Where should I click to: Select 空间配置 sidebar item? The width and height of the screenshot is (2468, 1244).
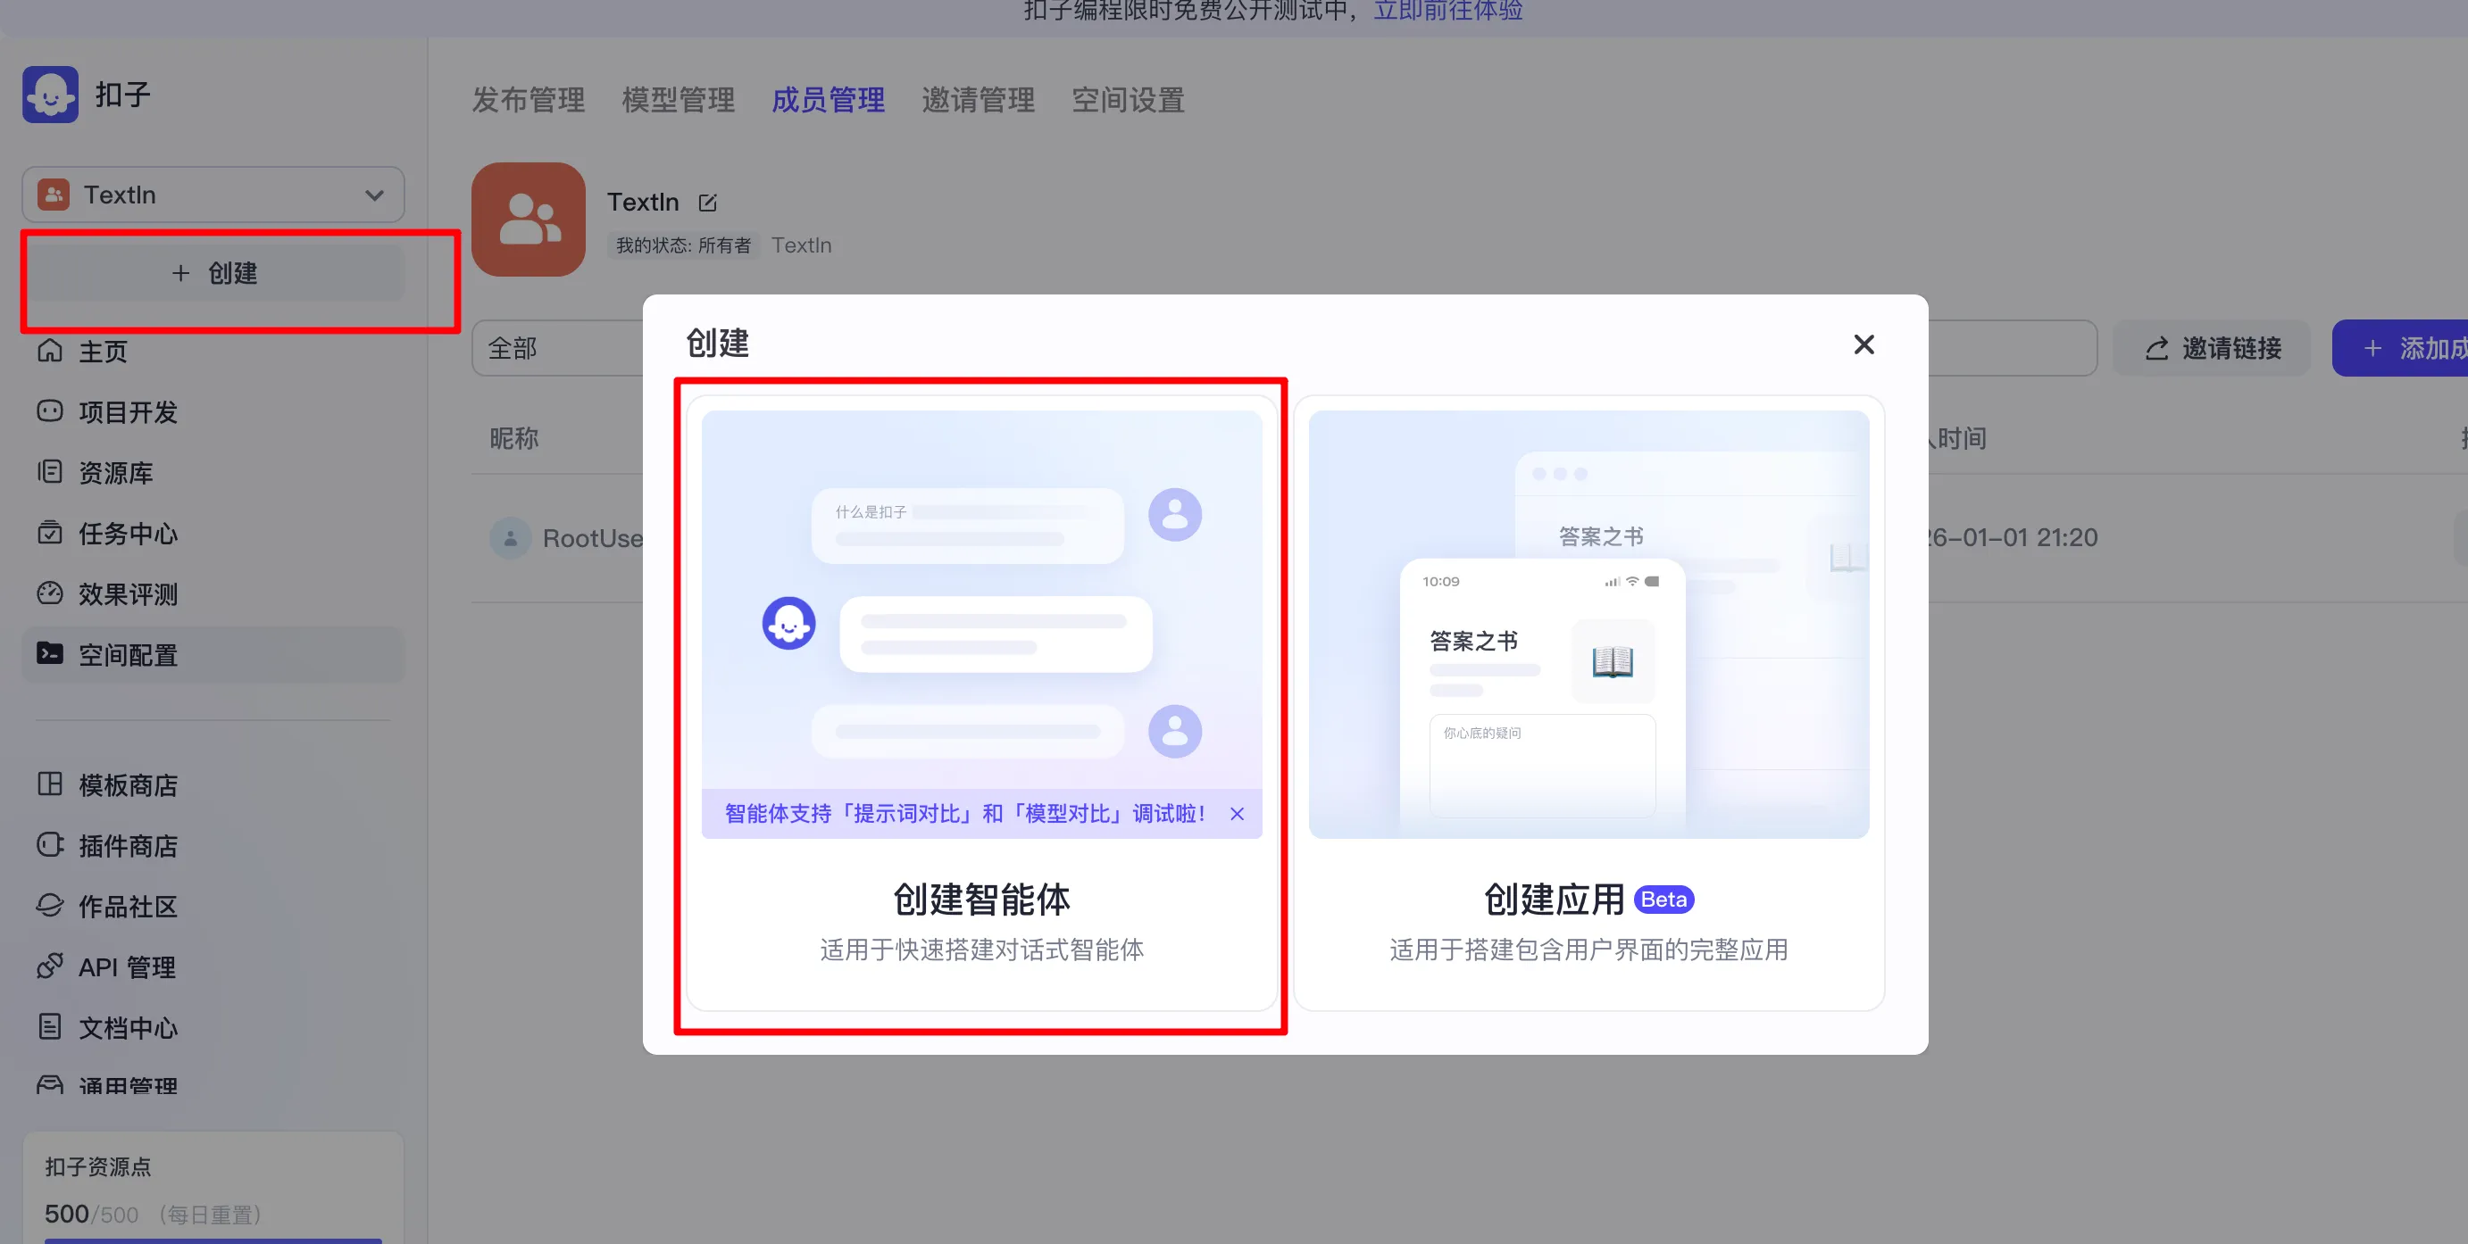pyautogui.click(x=213, y=655)
